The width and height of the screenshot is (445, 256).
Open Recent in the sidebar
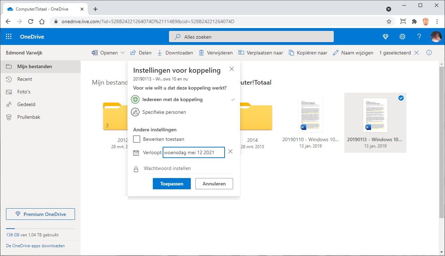(x=40, y=79)
